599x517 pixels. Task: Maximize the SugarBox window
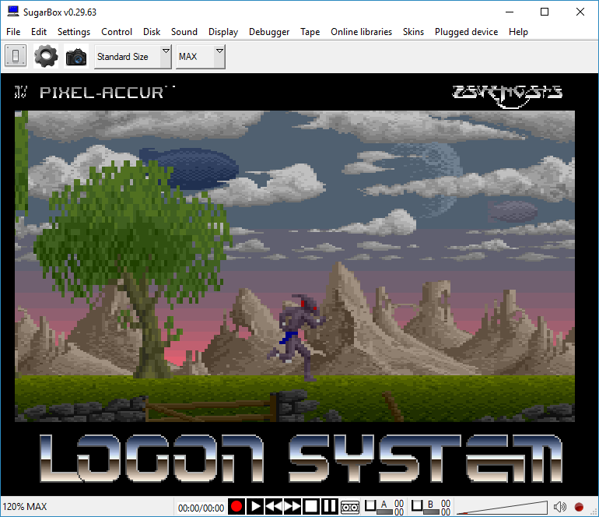[x=545, y=12]
